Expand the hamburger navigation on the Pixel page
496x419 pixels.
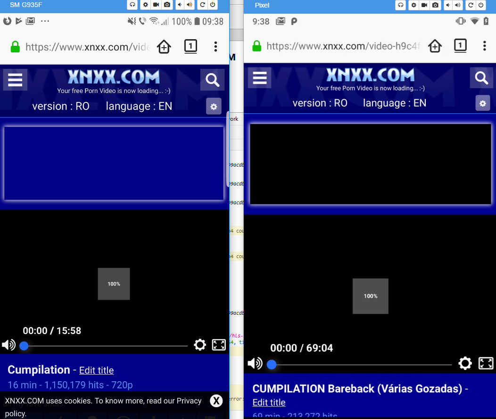coord(259,78)
